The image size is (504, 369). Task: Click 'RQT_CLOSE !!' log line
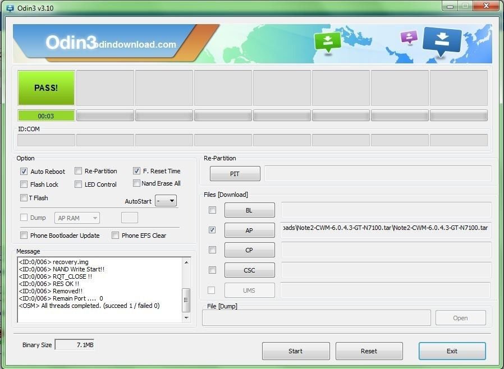coord(56,276)
